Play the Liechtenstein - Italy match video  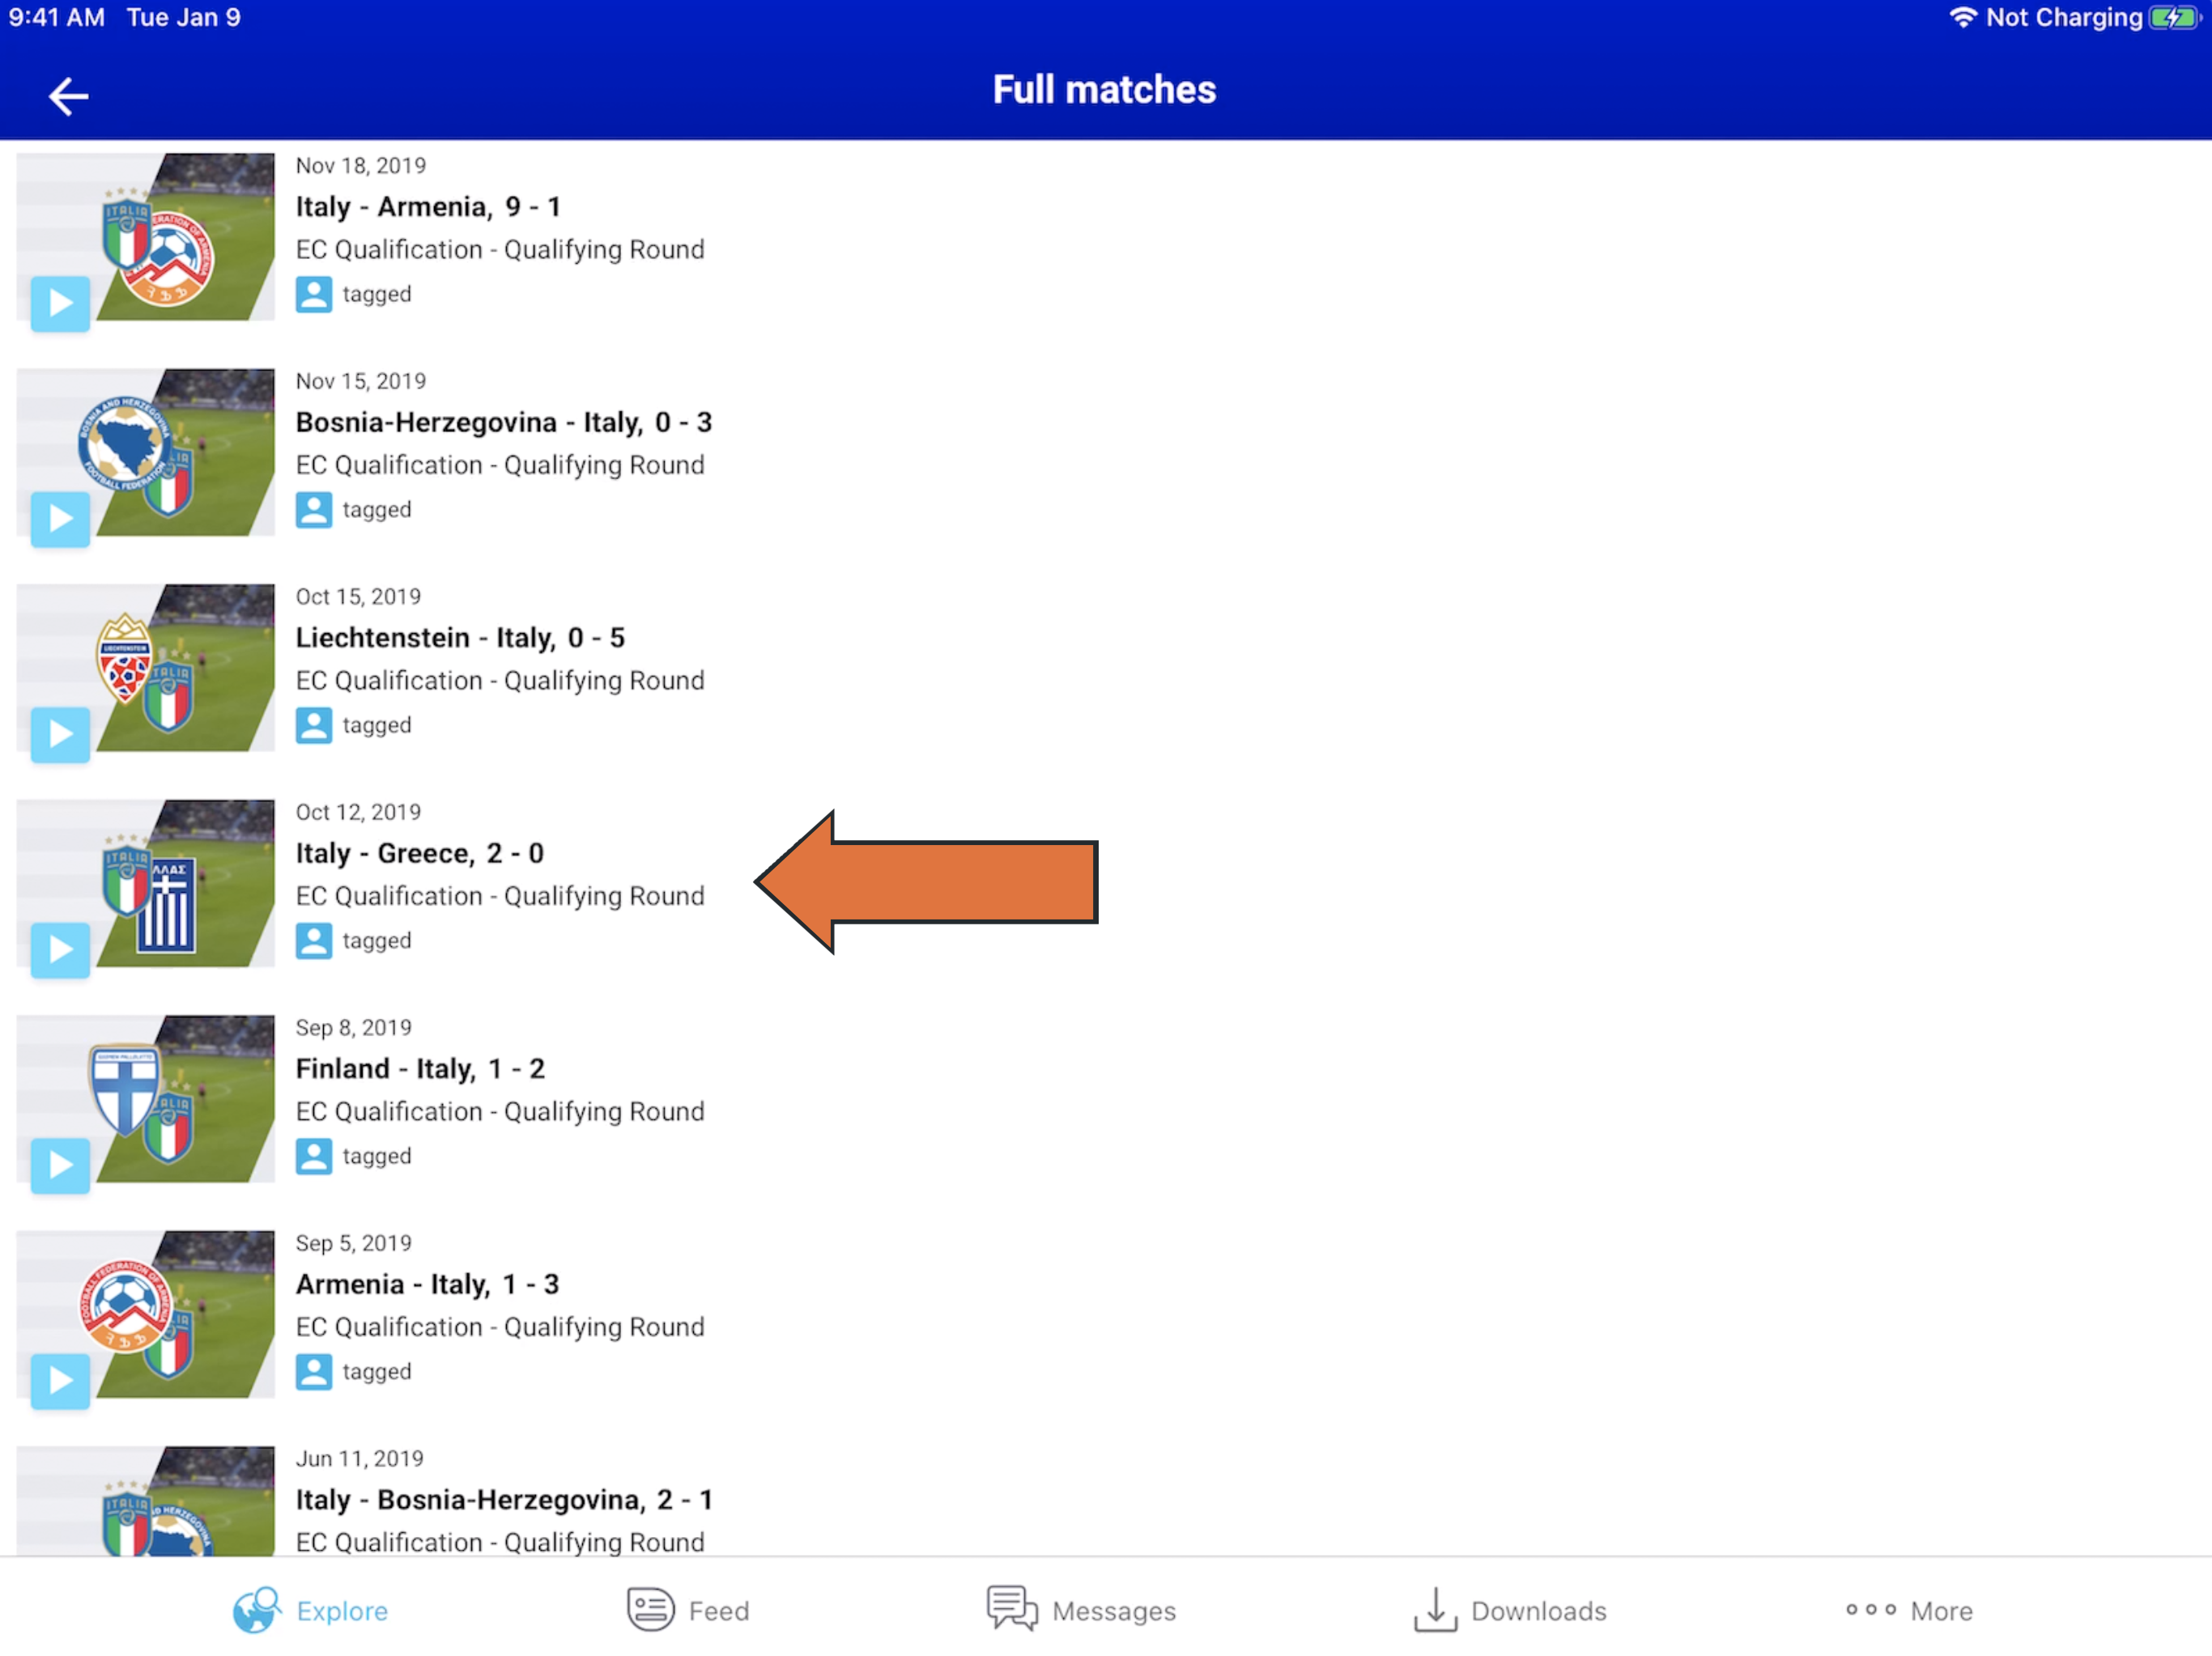tap(59, 735)
